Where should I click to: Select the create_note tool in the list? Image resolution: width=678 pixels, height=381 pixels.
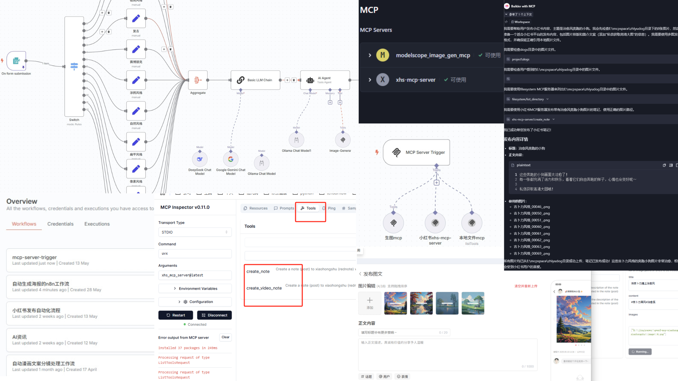[258, 271]
